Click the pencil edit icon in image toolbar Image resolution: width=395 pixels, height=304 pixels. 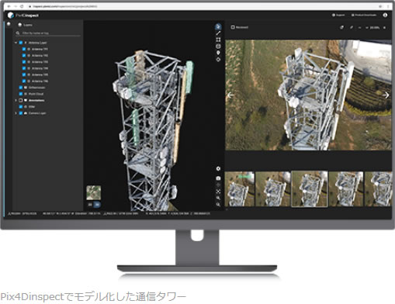coord(352,27)
